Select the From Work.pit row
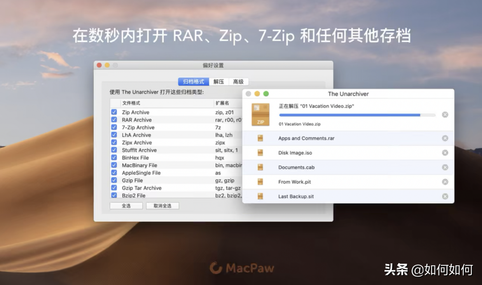 pyautogui.click(x=348, y=182)
